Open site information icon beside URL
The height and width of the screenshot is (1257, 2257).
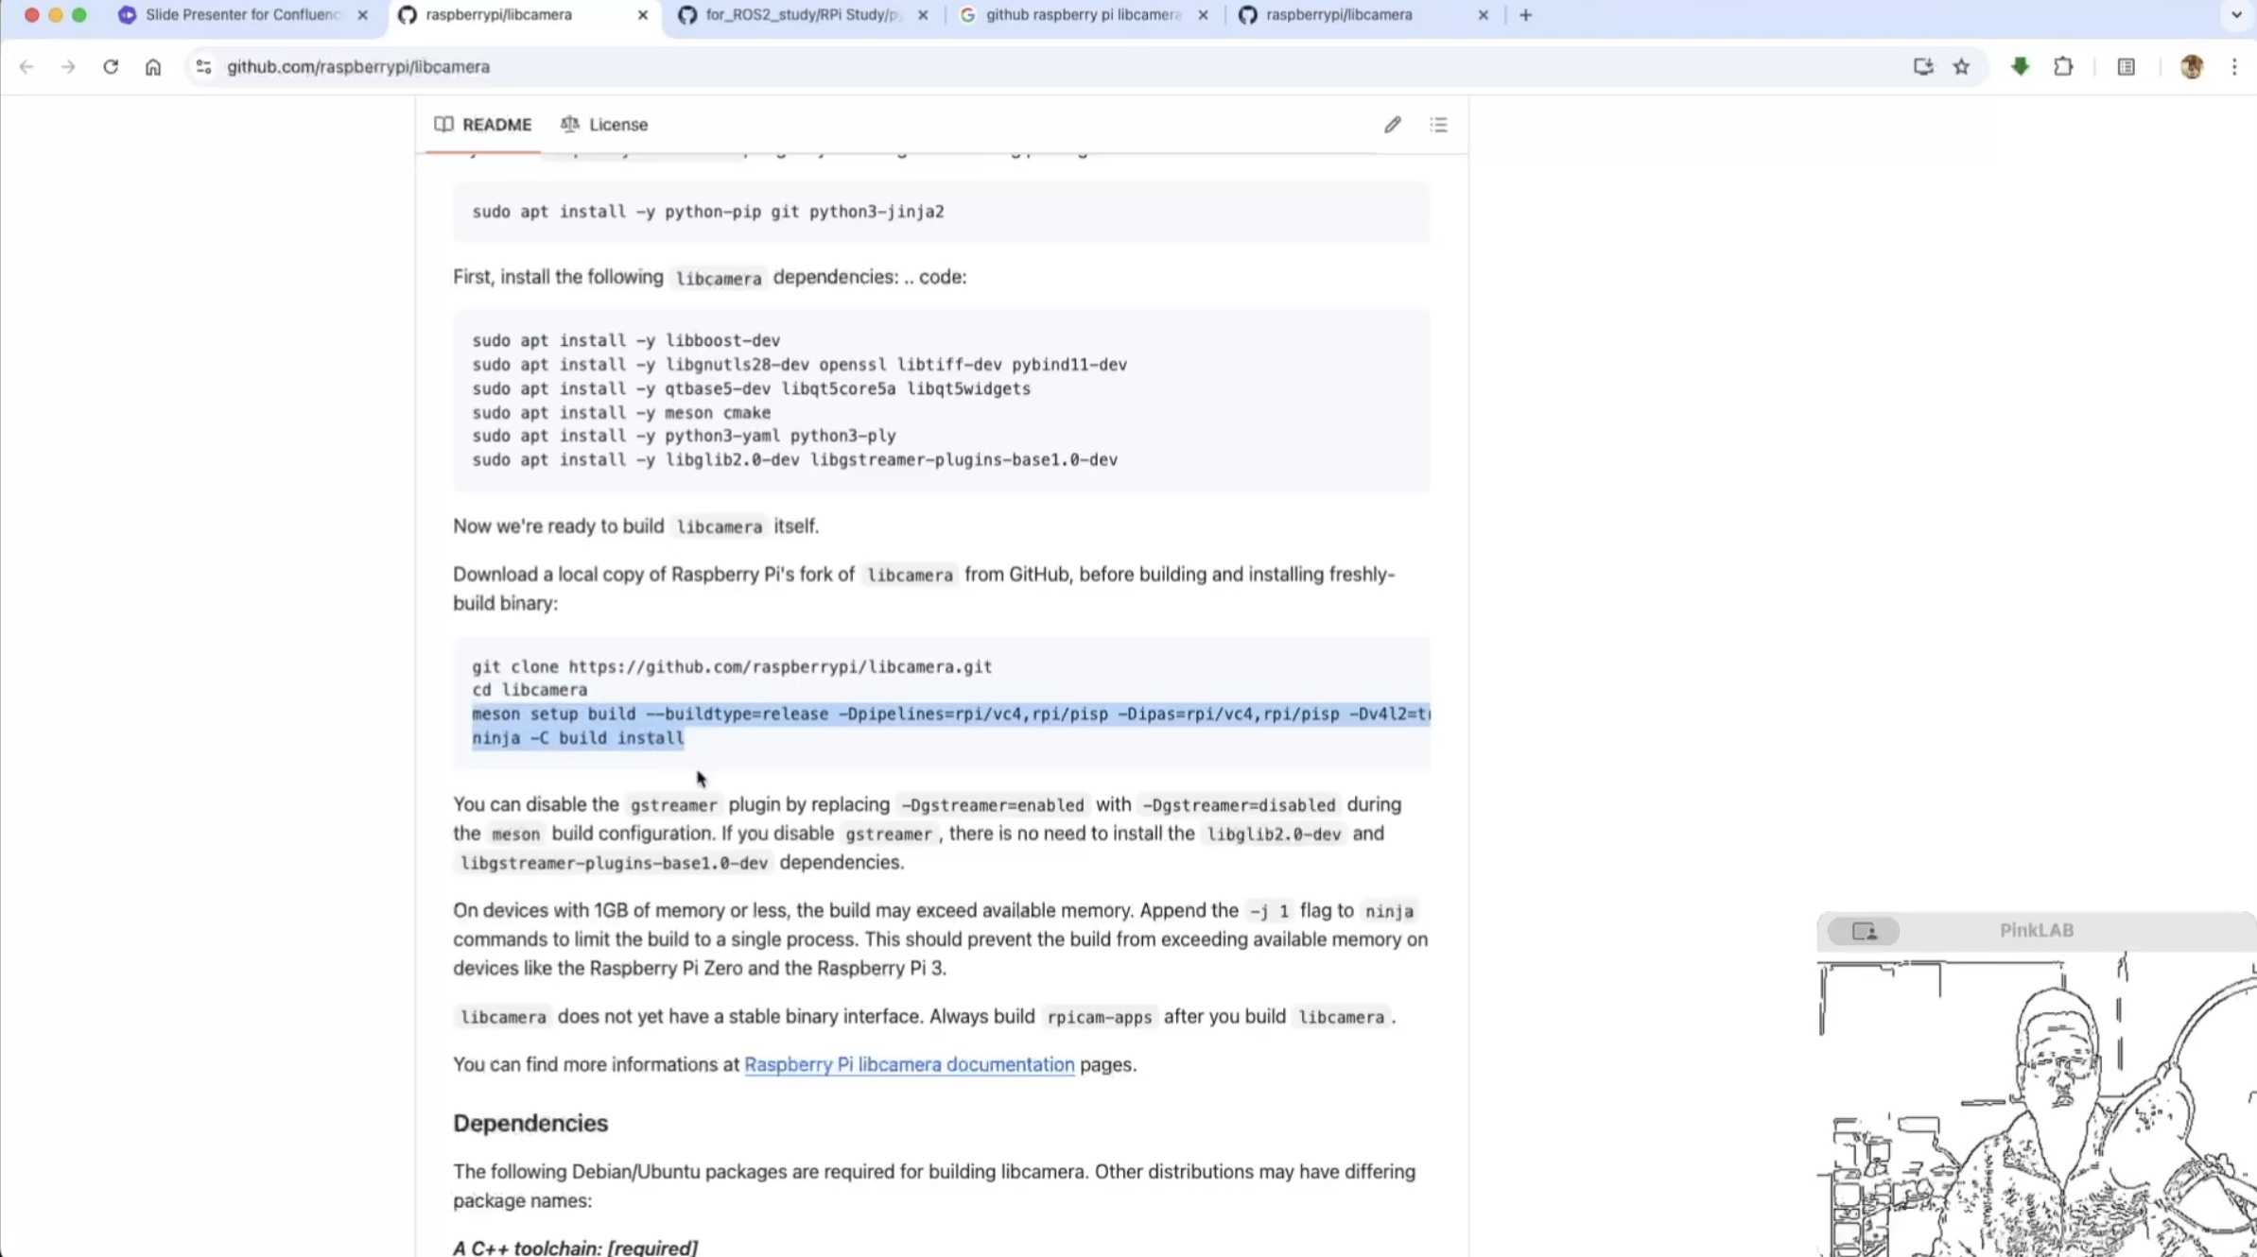tap(203, 67)
